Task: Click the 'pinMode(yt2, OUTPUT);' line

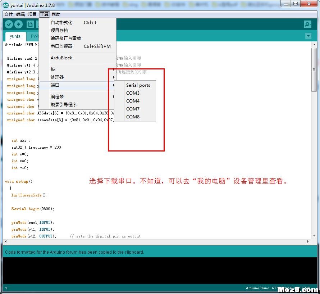Action: (x=34, y=236)
